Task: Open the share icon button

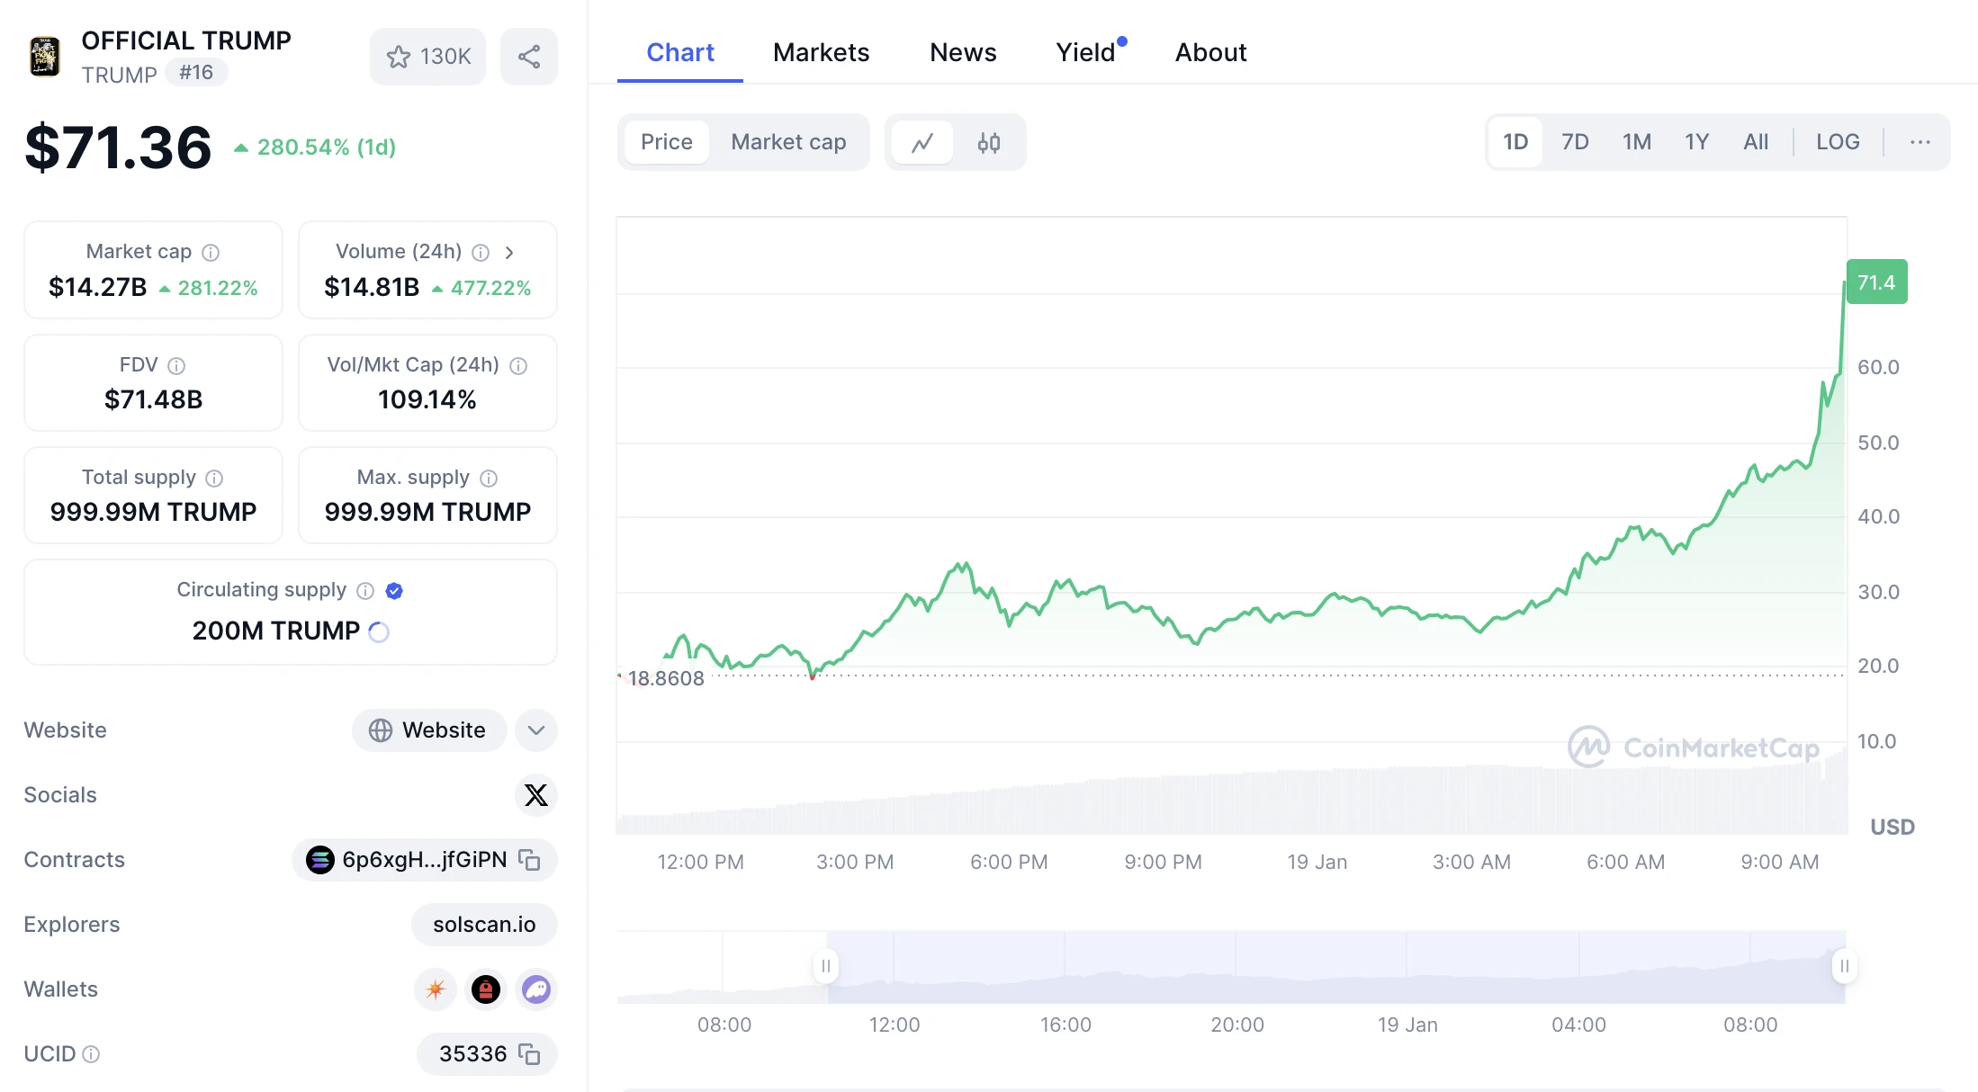Action: coord(529,57)
